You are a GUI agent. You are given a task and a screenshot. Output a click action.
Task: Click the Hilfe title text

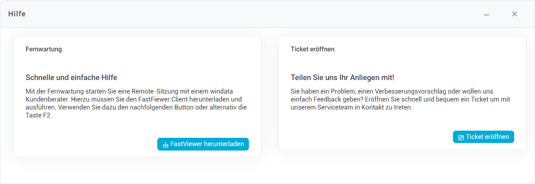tap(17, 14)
